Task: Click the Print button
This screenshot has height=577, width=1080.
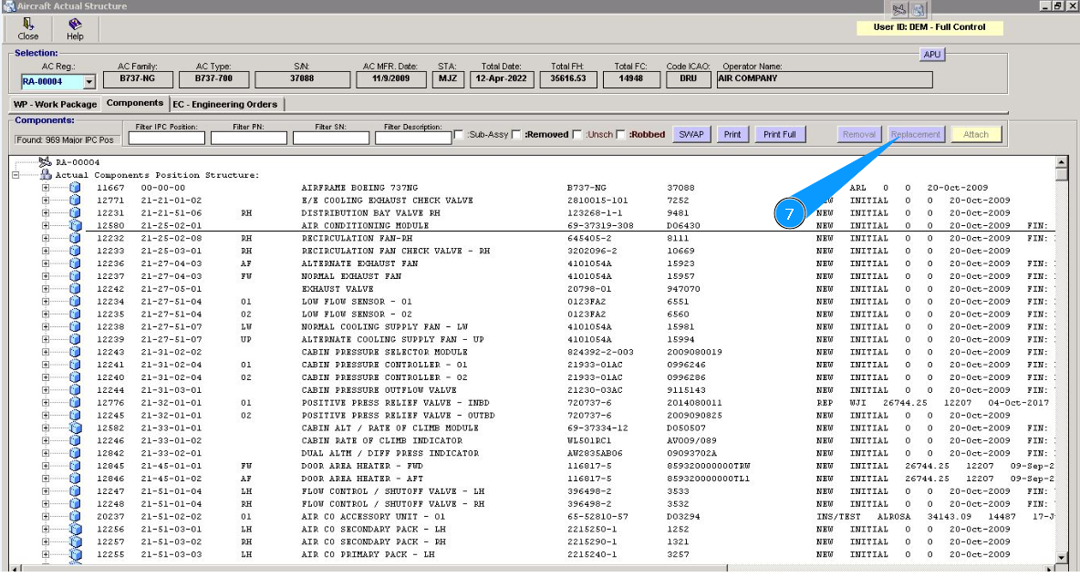Action: [x=732, y=134]
